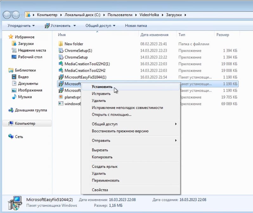
Task: Choose Свойства from the context menu
Action: pos(131,190)
